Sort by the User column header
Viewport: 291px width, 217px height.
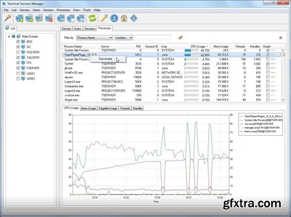(x=164, y=46)
